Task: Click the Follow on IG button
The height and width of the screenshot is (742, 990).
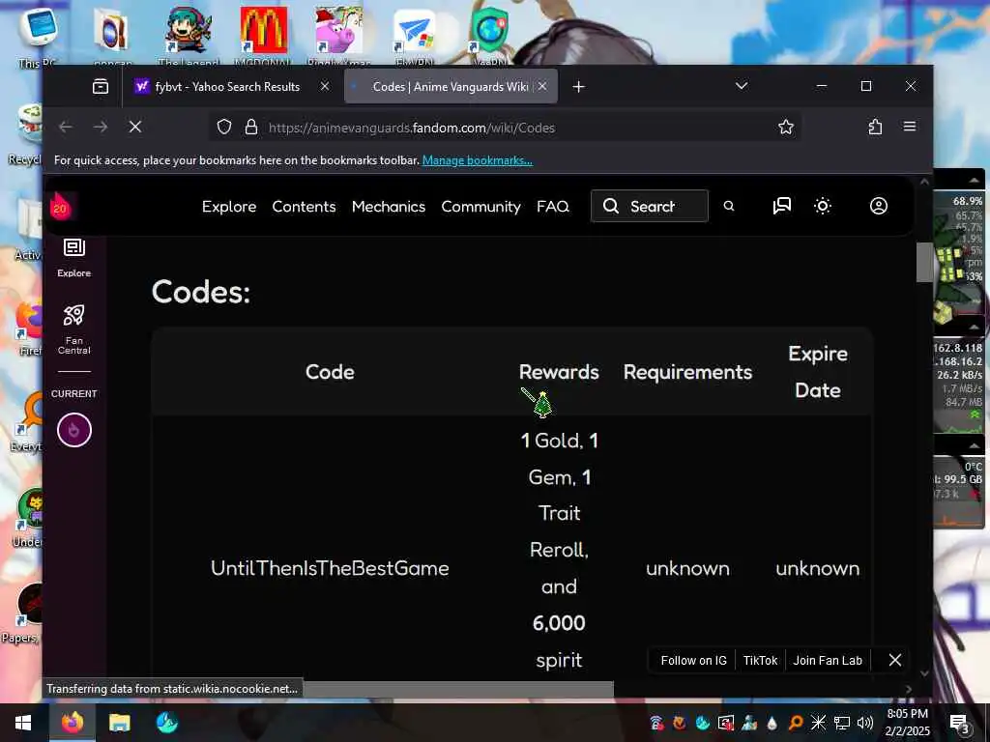Action: 693,661
